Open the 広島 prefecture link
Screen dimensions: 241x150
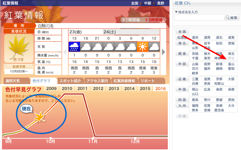[x=207, y=89]
